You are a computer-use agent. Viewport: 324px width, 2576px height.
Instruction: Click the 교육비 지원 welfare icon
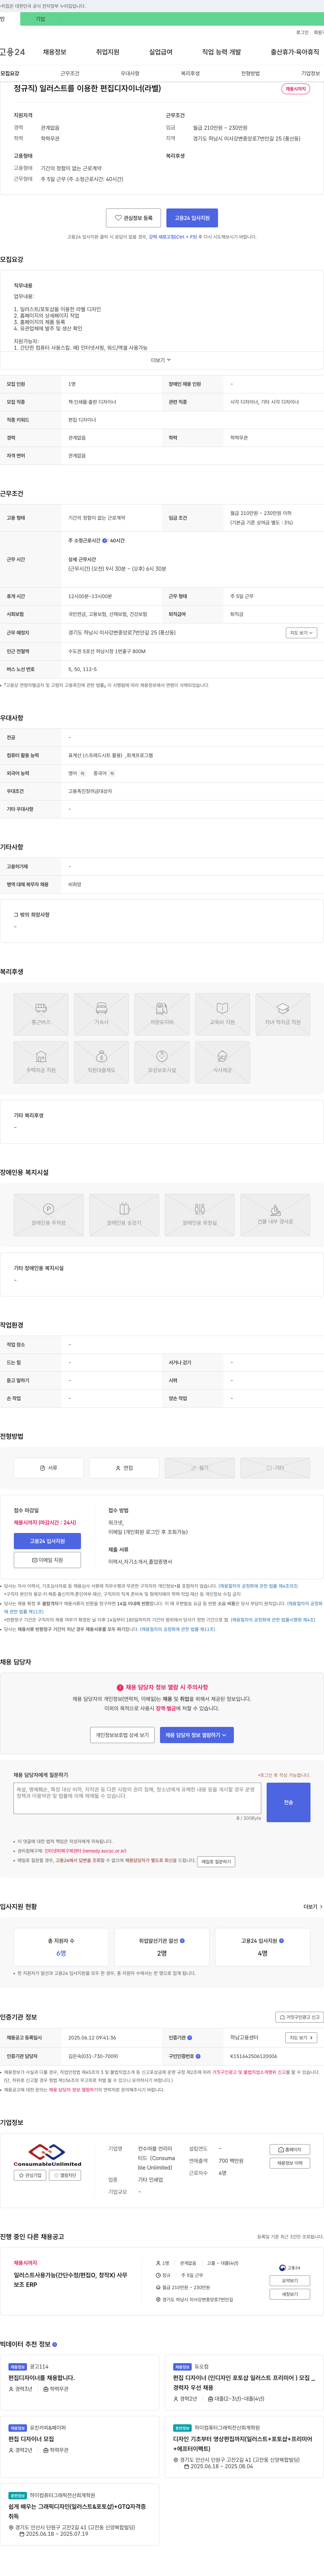click(222, 1014)
